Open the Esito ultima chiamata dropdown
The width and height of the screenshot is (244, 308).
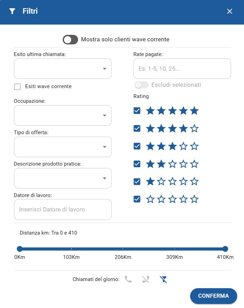click(63, 69)
